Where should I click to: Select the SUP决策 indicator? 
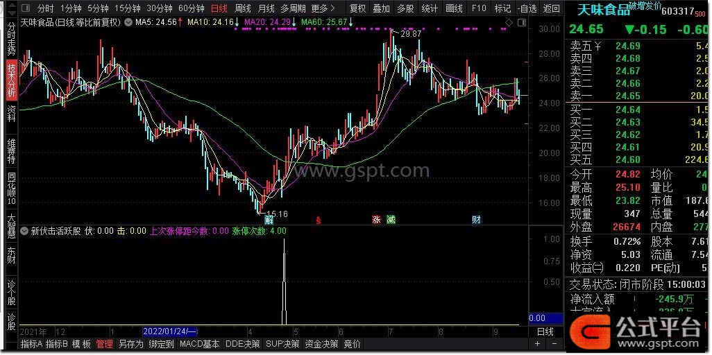click(282, 344)
